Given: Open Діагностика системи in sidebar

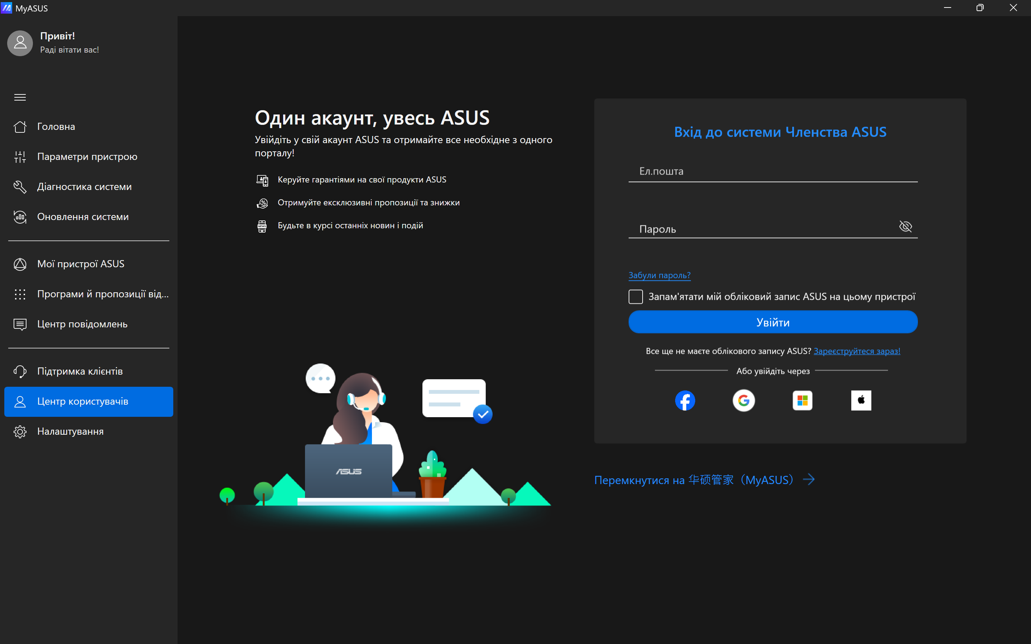Looking at the screenshot, I should coord(84,186).
